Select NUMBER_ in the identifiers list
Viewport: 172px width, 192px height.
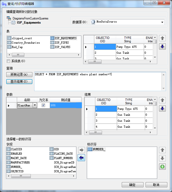[x=97, y=149]
